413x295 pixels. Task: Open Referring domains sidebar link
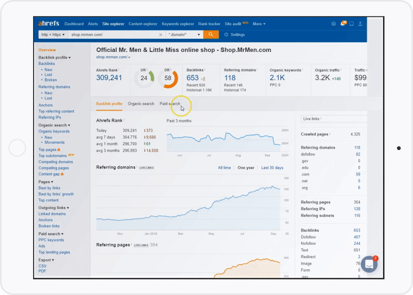point(54,87)
